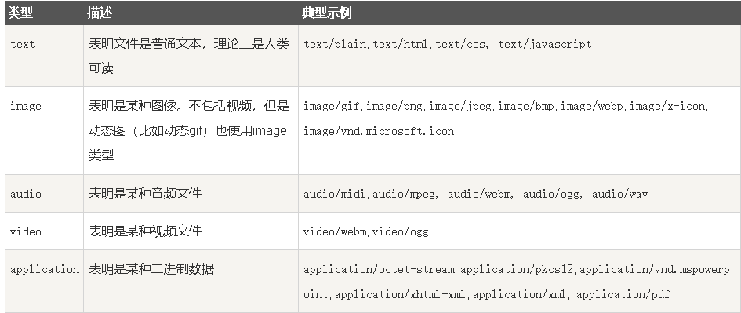Image resolution: width=741 pixels, height=313 pixels.
Task: Click the 典型示例 column header
Action: 326,13
